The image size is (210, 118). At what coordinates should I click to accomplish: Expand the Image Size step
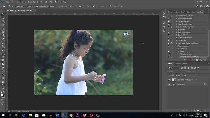tap(178, 49)
